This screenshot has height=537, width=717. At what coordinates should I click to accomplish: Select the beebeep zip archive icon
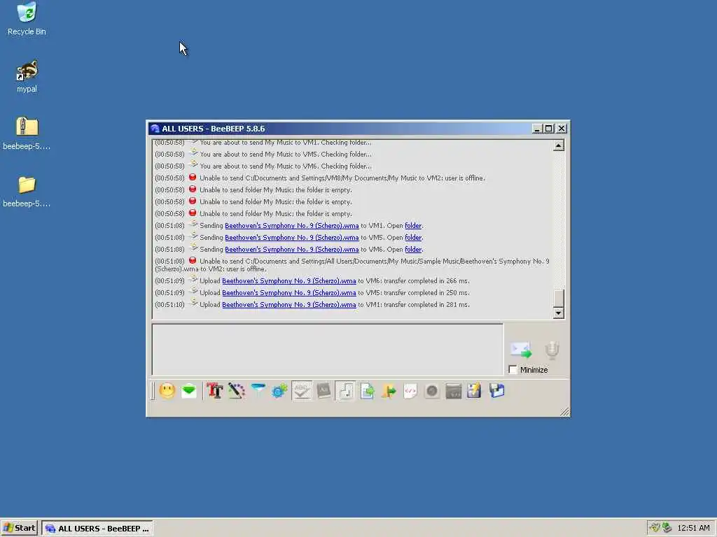(27, 134)
